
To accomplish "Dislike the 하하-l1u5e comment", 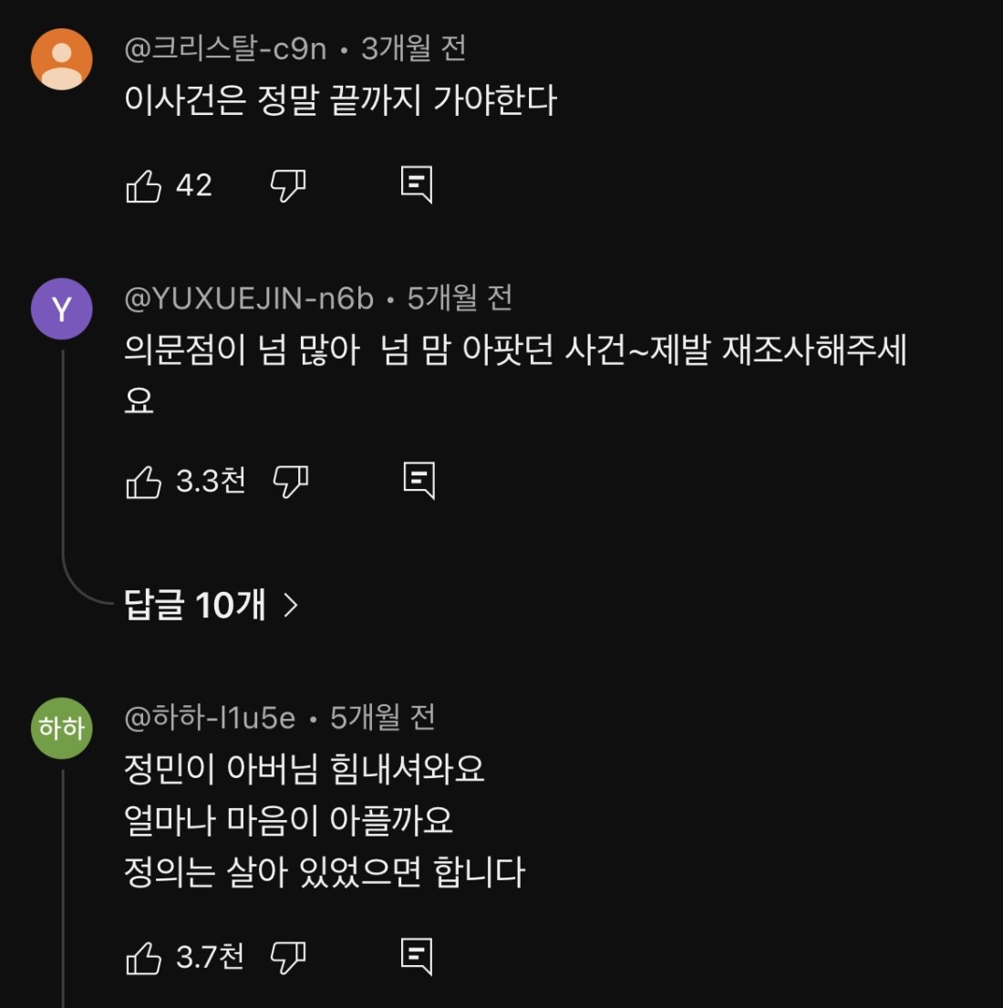I will (x=288, y=958).
